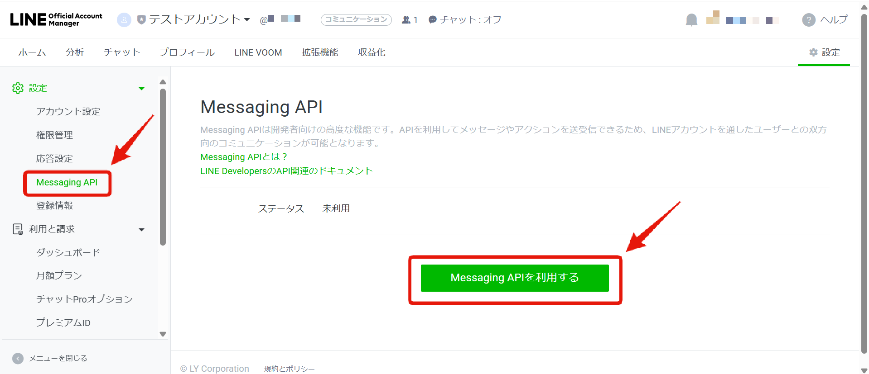The width and height of the screenshot is (869, 374).
Task: Open the notifications bell
Action: [x=691, y=20]
